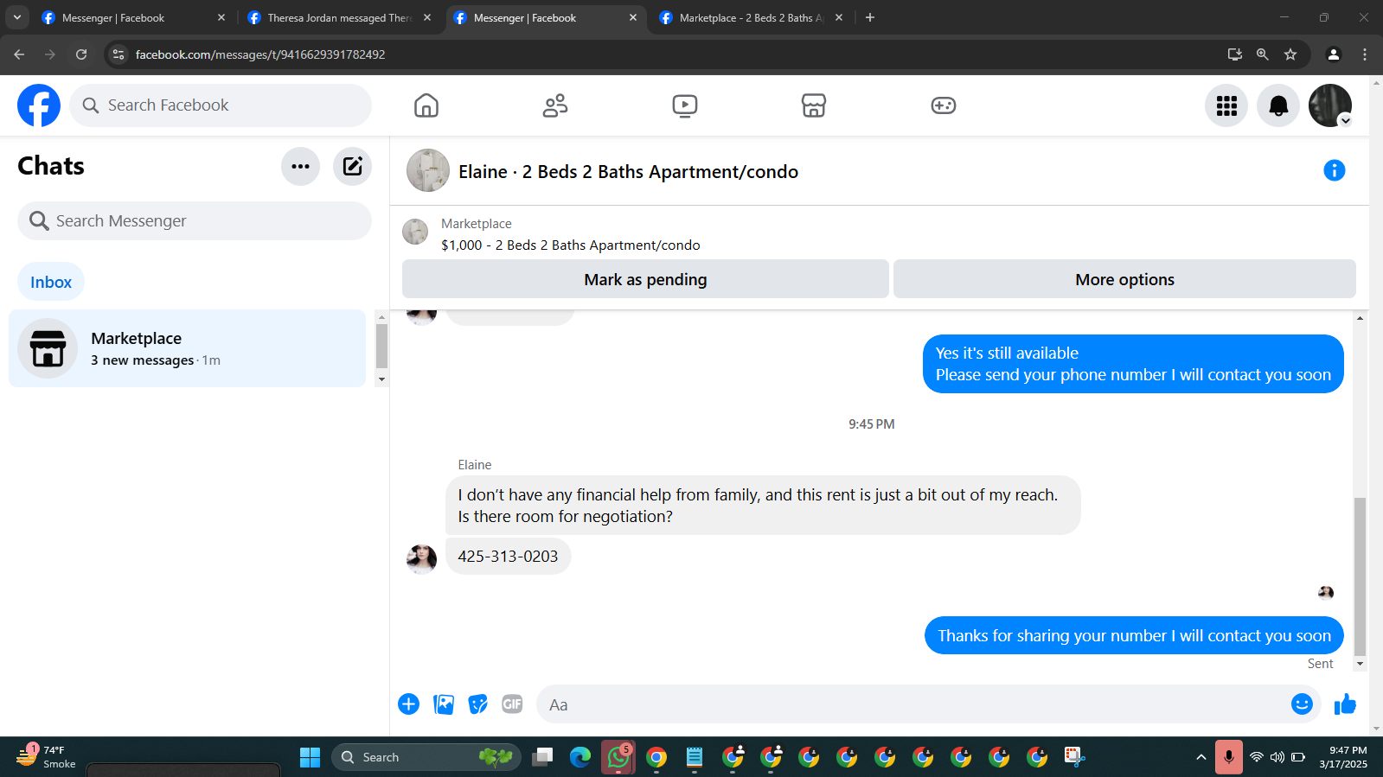The height and width of the screenshot is (777, 1383).
Task: Open a new browser tab
Action: coord(870,17)
